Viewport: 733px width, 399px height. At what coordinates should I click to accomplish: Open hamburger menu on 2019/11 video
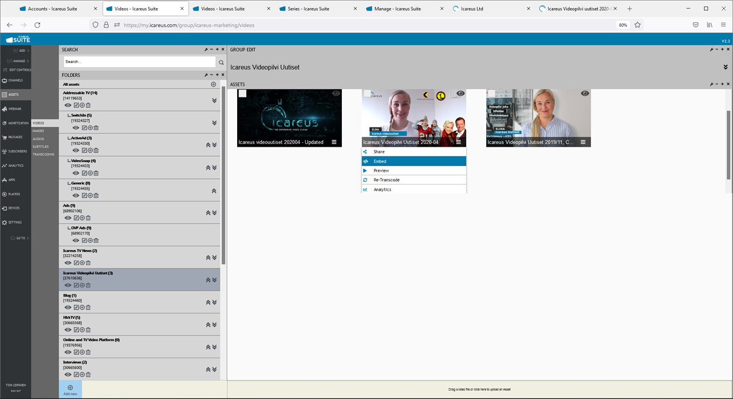(x=583, y=142)
